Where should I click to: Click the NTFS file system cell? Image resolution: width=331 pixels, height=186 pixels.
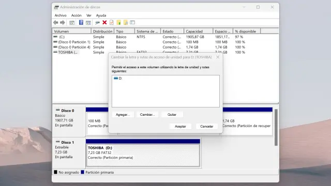141,37
